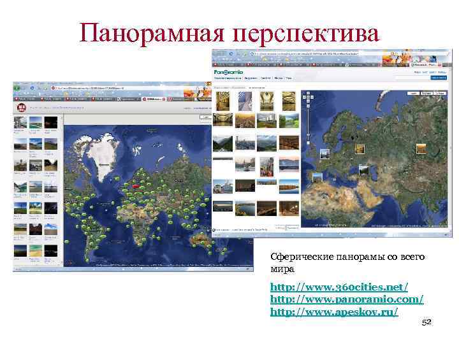
Task: Click the golden photo marker over western Russia
Action: click(x=360, y=149)
